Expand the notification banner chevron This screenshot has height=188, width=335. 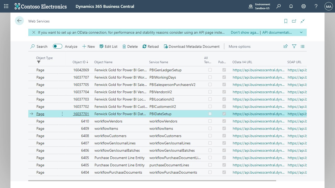click(301, 32)
